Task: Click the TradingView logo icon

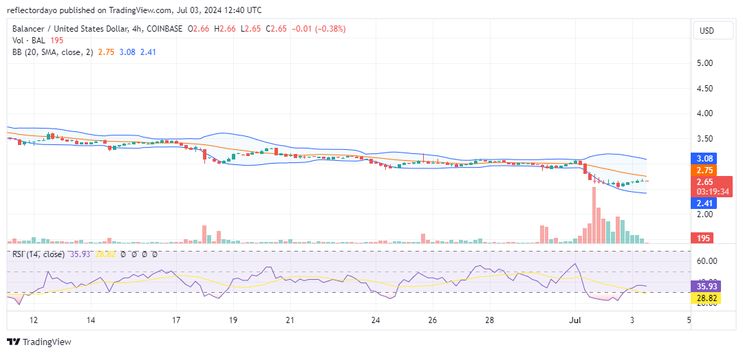Action: tap(13, 342)
